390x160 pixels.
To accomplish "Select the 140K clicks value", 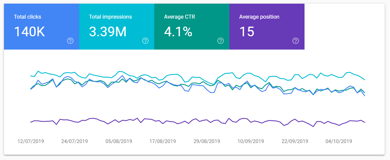I will point(29,32).
